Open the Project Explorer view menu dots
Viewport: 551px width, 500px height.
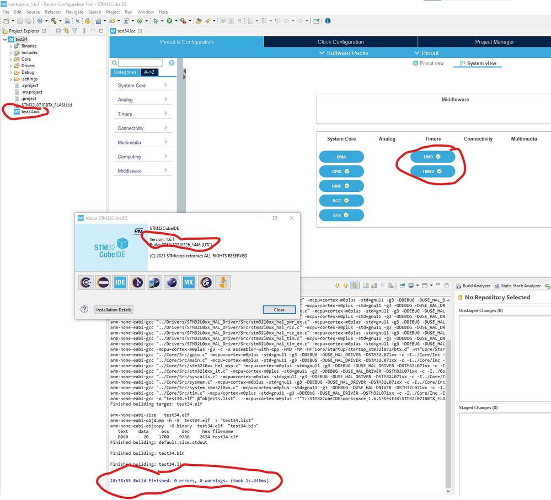coord(84,31)
